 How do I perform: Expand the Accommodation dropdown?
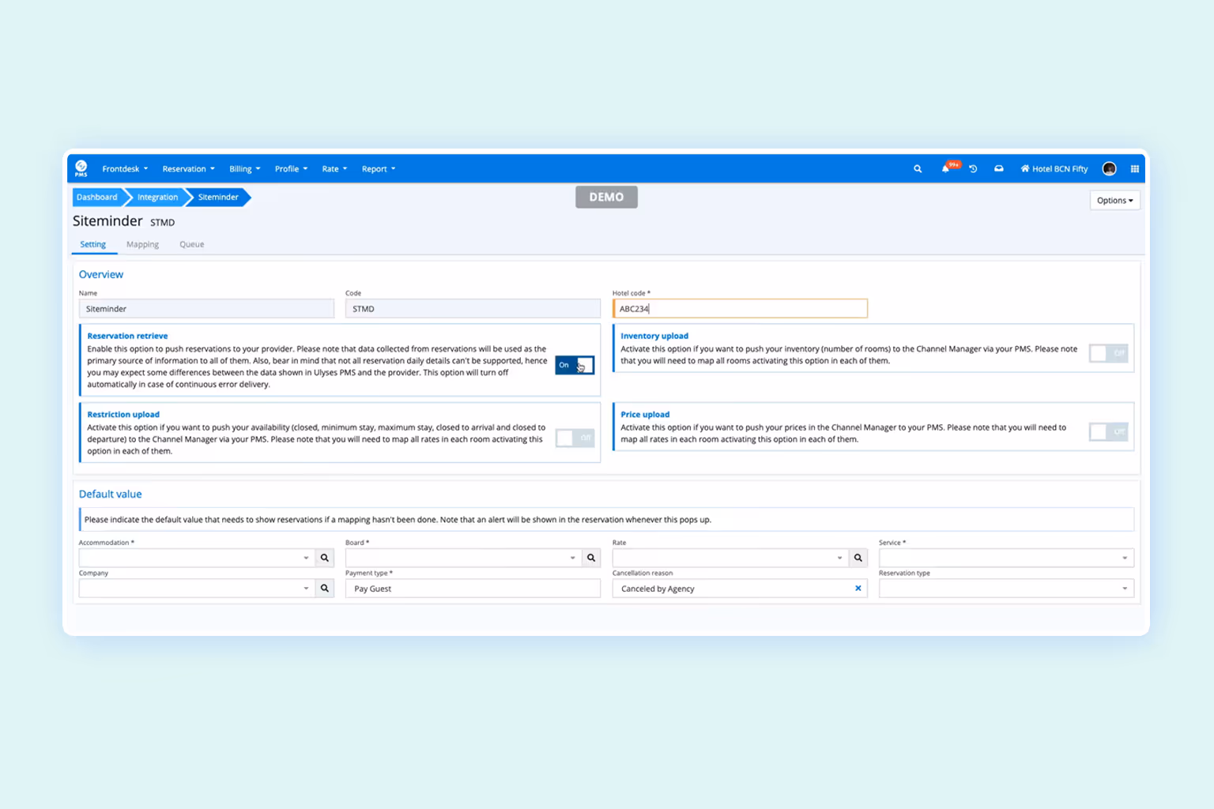click(x=307, y=558)
